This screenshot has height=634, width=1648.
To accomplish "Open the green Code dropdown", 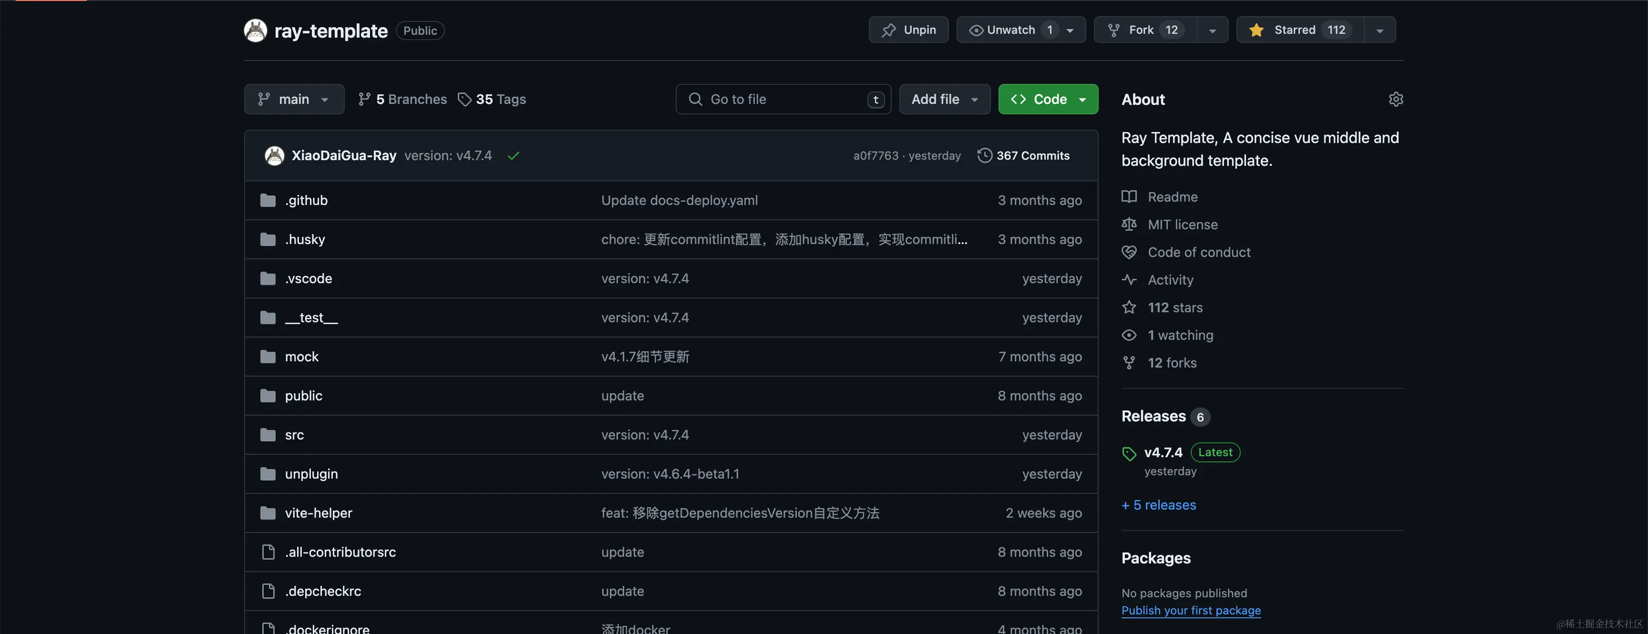I will pos(1048,99).
